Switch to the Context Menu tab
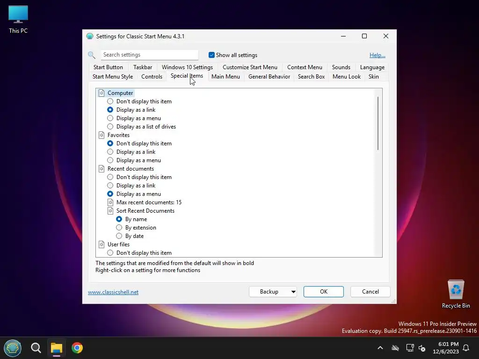Image resolution: width=479 pixels, height=359 pixels. pyautogui.click(x=305, y=67)
